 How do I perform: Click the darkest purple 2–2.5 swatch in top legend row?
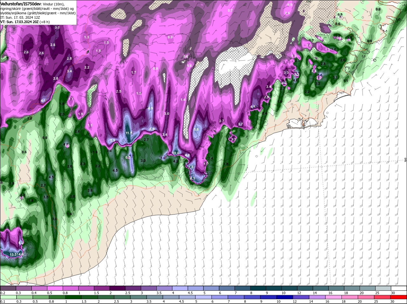pyautogui.click(x=117, y=288)
